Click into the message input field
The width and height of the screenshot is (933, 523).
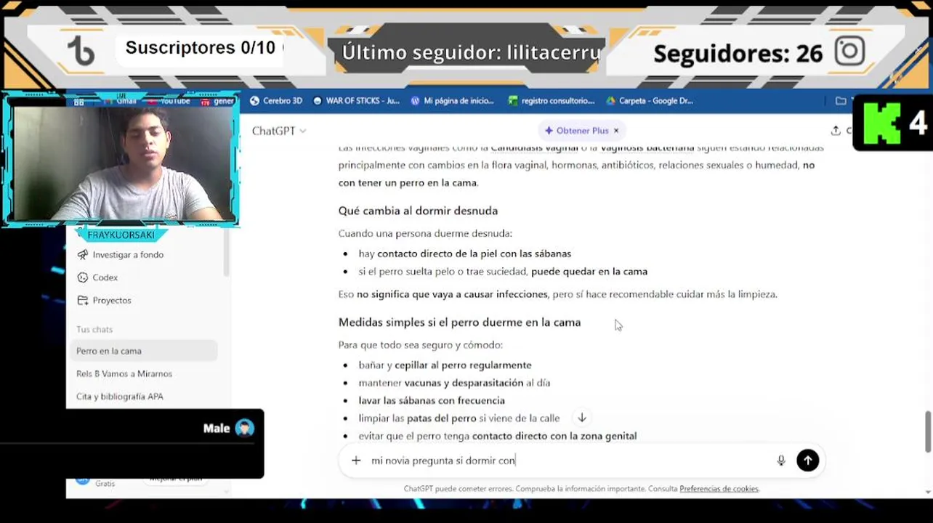[570, 461]
